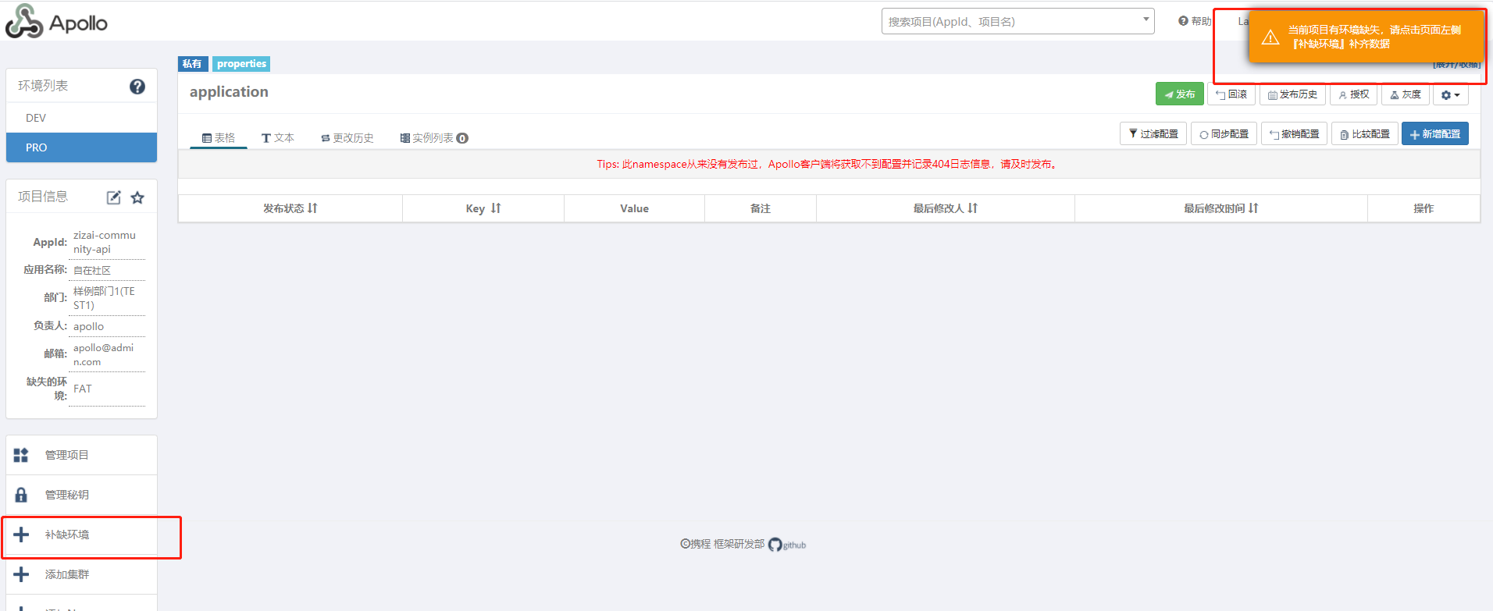Viewport: 1493px width, 611px height.
Task: Click the github link in footer
Action: pyautogui.click(x=787, y=545)
